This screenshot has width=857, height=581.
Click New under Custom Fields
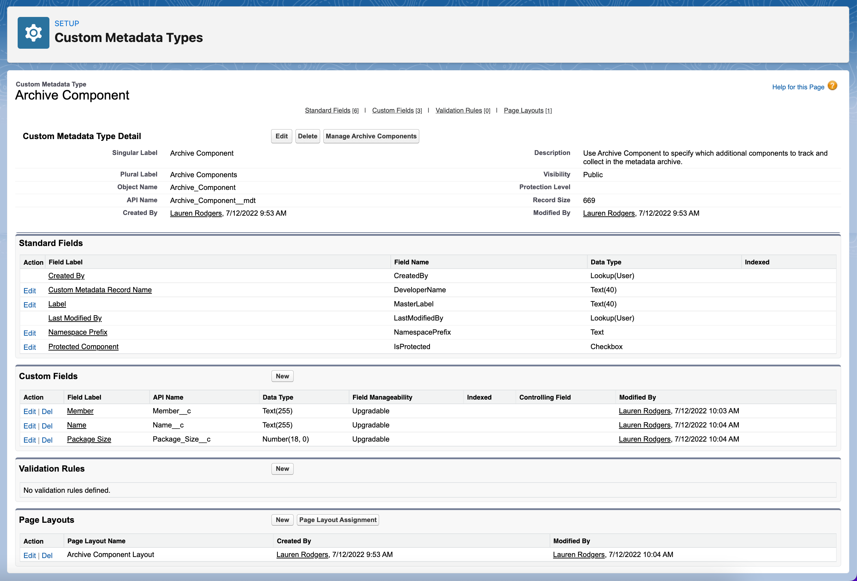click(x=282, y=376)
